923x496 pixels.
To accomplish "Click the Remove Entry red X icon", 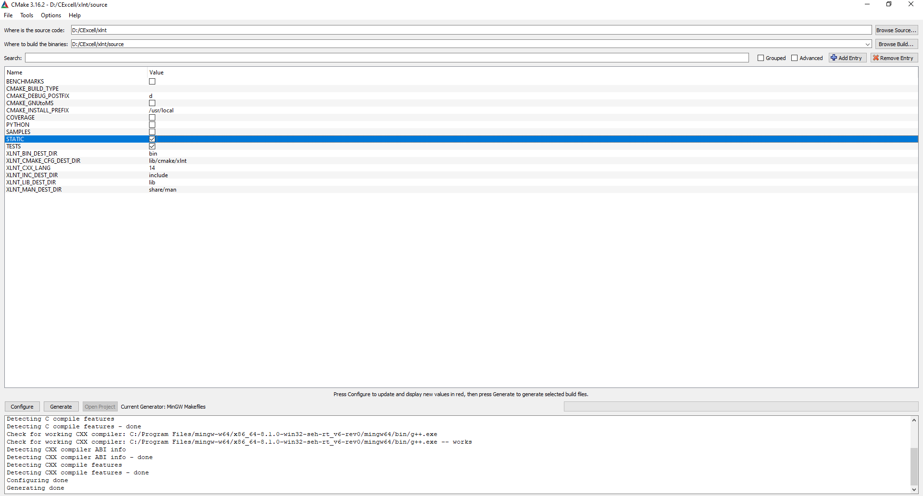I will 876,58.
